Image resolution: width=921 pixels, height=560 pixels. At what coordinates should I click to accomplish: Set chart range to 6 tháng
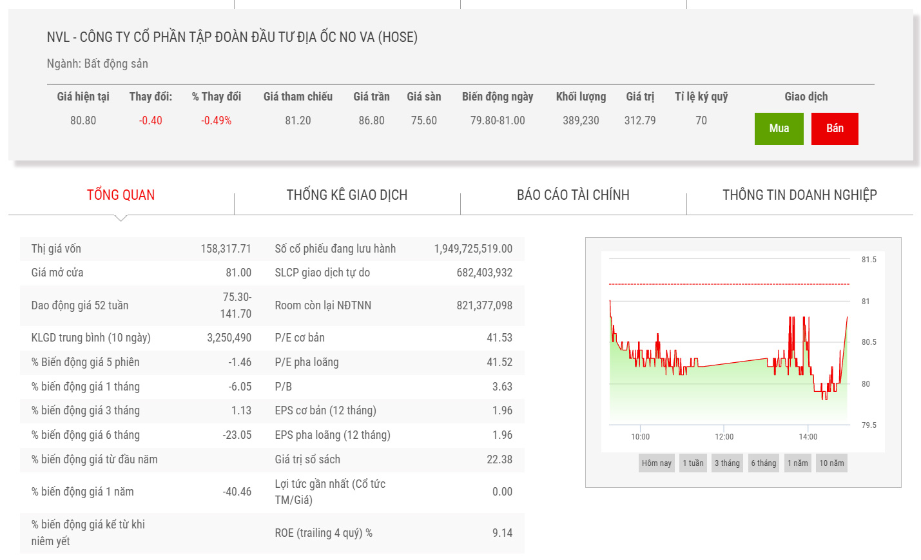[763, 463]
